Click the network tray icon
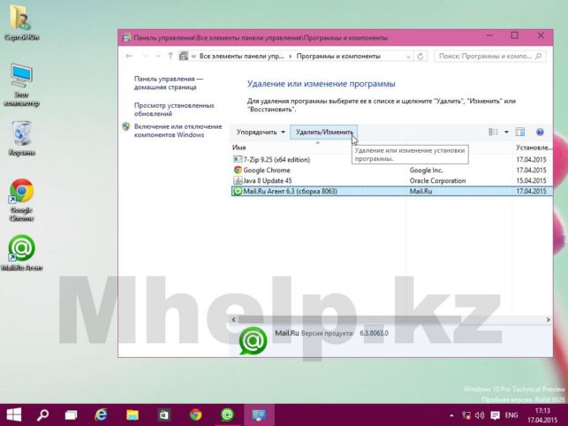Viewport: 568px width, 426px height. pyautogui.click(x=466, y=415)
